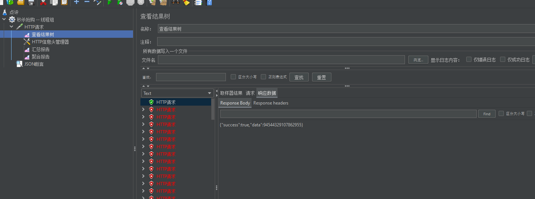Toggle the 正则表达式 checkbox
Viewport: 535px width, 199px height.
click(263, 77)
